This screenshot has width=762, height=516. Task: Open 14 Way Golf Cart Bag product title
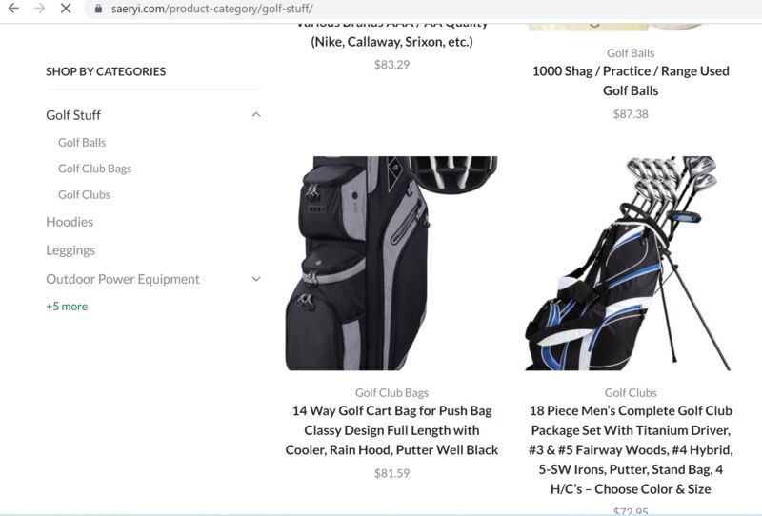[391, 430]
